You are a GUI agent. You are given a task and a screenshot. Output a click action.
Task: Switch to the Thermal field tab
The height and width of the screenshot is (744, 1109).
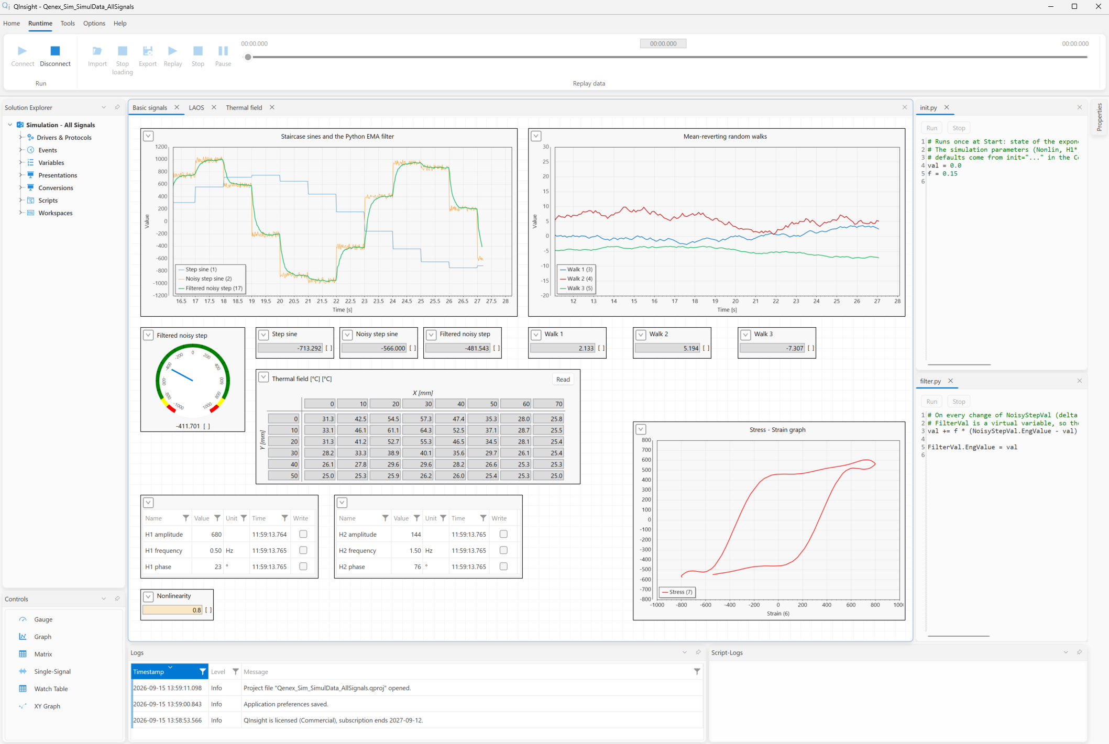(x=244, y=107)
